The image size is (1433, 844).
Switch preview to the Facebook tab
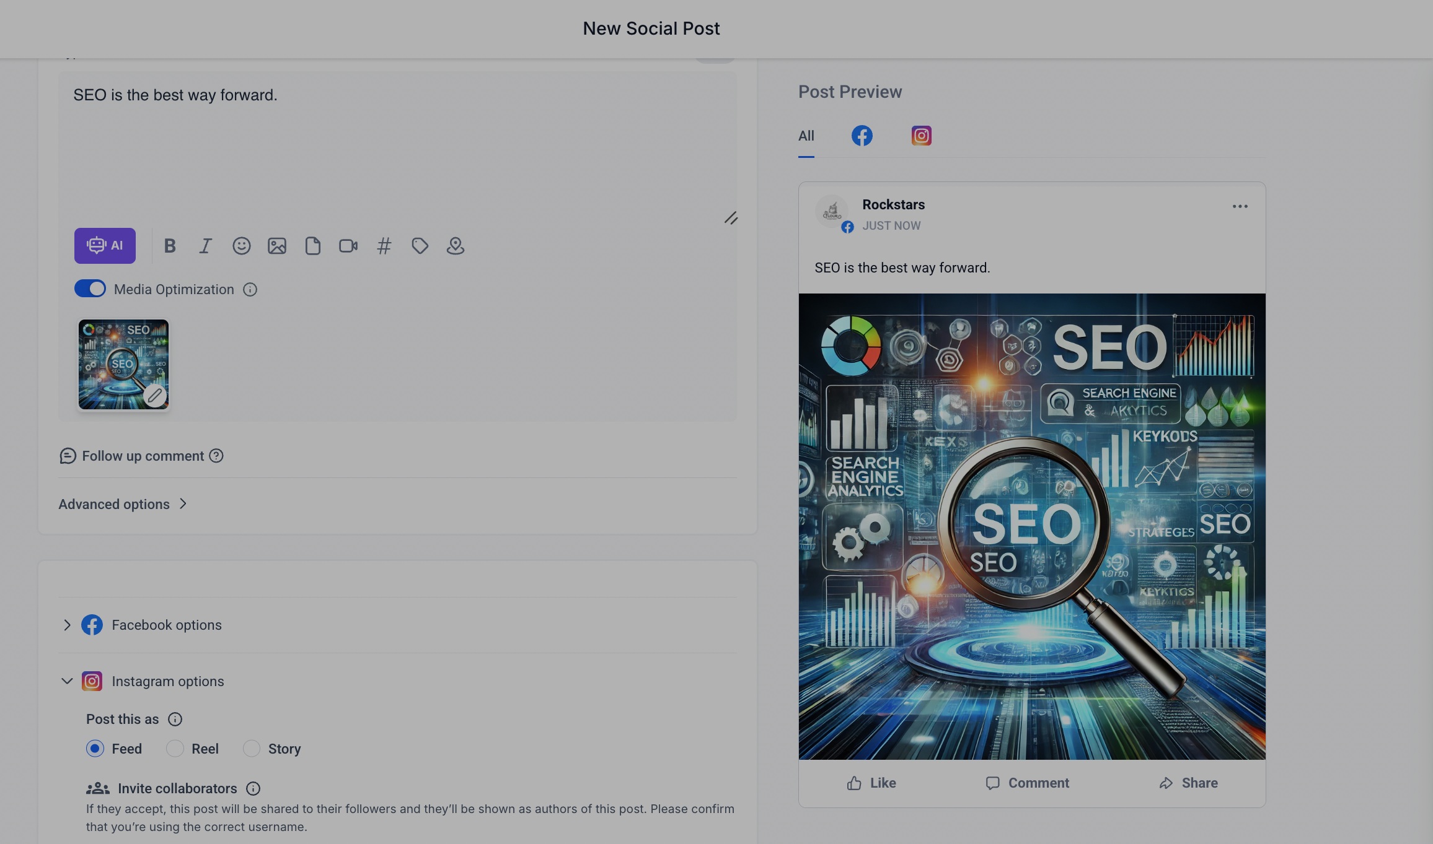click(862, 136)
